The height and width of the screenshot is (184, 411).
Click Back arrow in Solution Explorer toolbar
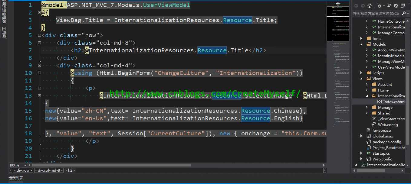[x=356, y=6]
